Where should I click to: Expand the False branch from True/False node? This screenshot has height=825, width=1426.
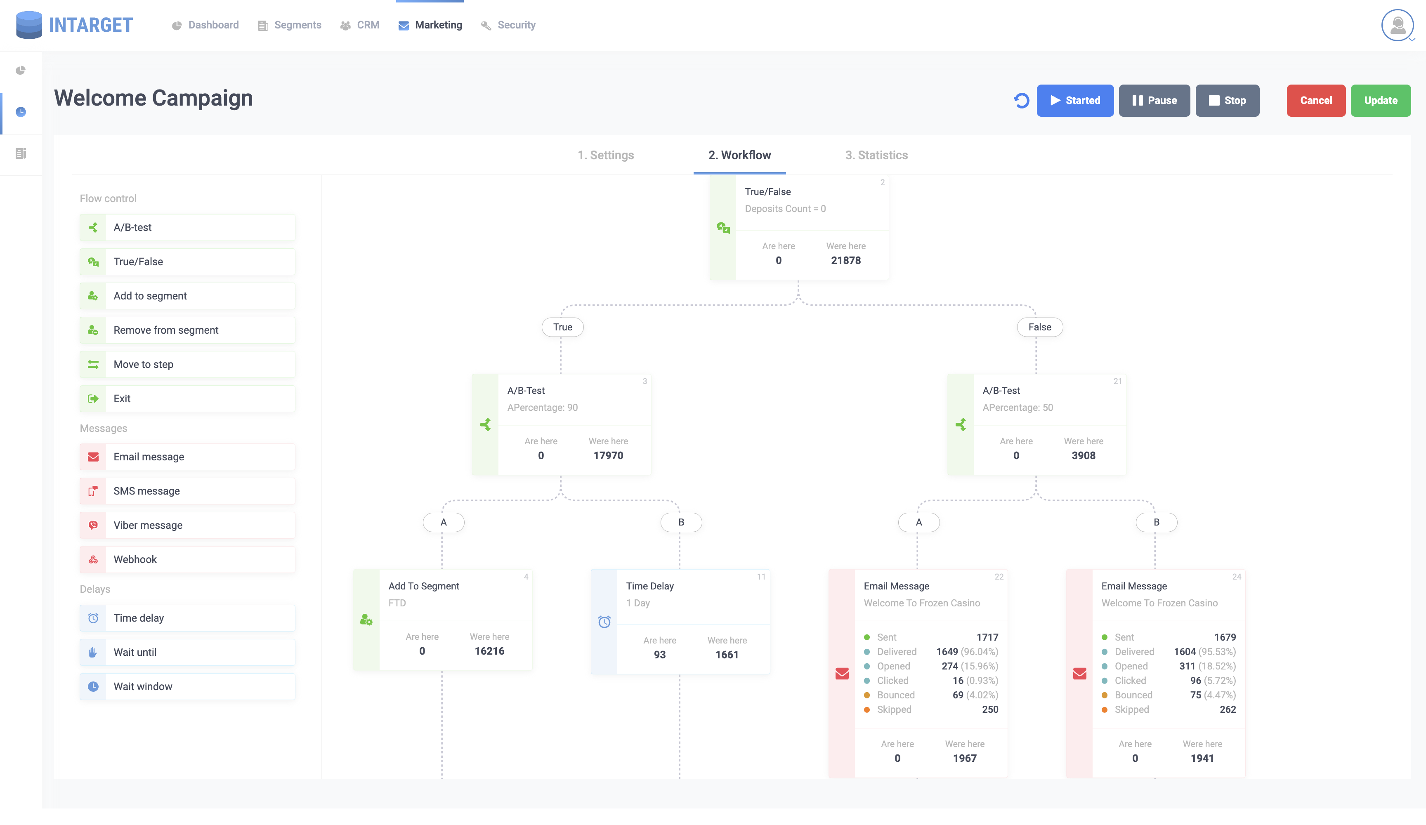pyautogui.click(x=1039, y=326)
